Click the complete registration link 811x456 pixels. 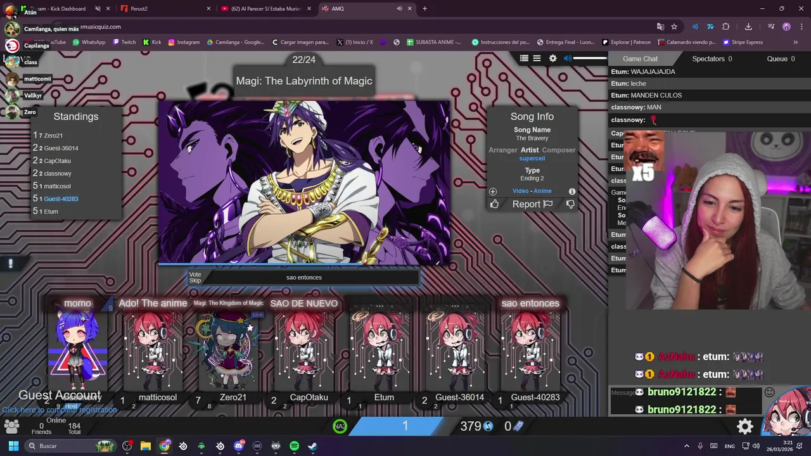(59, 410)
